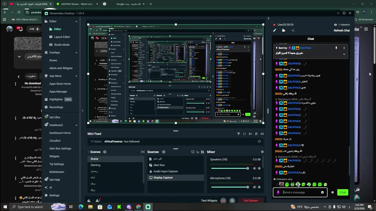Unmute the Microphone (V8) channel

[254, 187]
